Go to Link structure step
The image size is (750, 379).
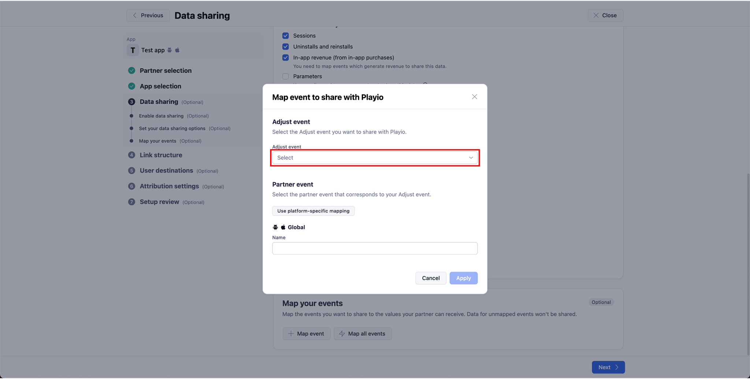click(161, 155)
